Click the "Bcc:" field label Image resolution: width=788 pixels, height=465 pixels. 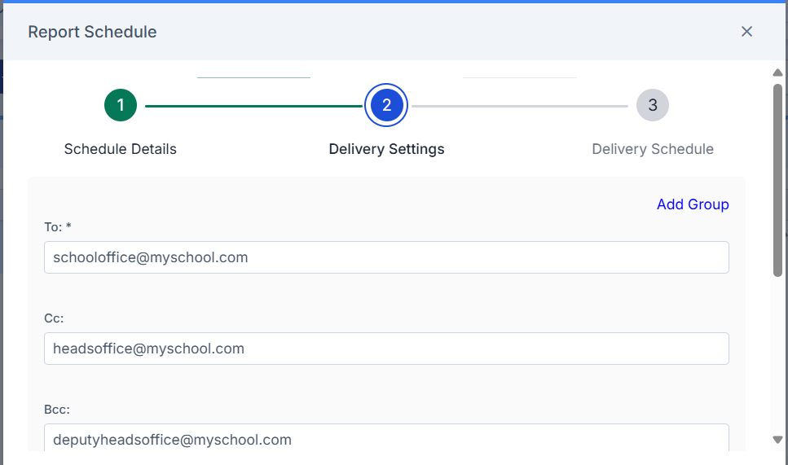click(57, 410)
